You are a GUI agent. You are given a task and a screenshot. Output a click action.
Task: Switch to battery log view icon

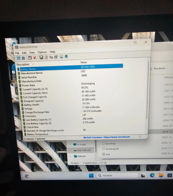tap(23, 58)
